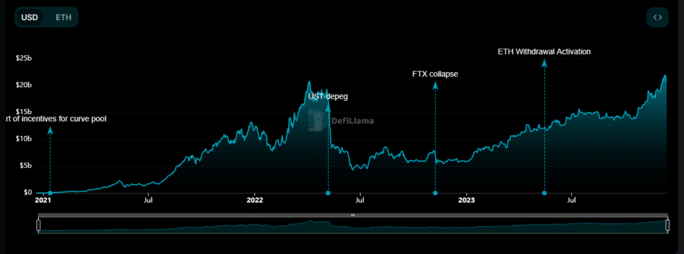Click the ETH Withdrawal Activation label
The width and height of the screenshot is (684, 254).
click(x=544, y=51)
